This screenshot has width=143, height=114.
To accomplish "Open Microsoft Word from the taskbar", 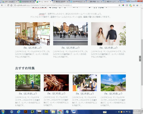I will (74, 112).
